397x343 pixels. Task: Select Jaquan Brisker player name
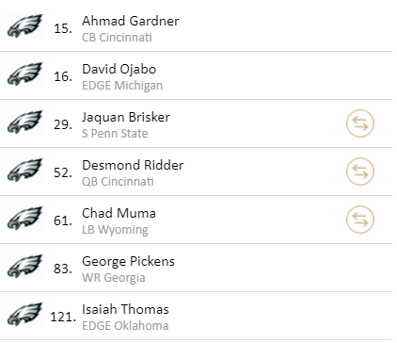coord(126,118)
